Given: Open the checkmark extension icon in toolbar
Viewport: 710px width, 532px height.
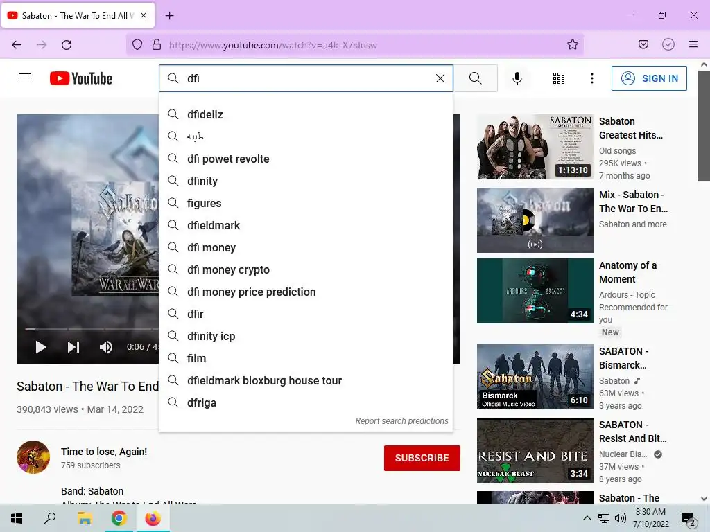Looking at the screenshot, I should (x=668, y=44).
